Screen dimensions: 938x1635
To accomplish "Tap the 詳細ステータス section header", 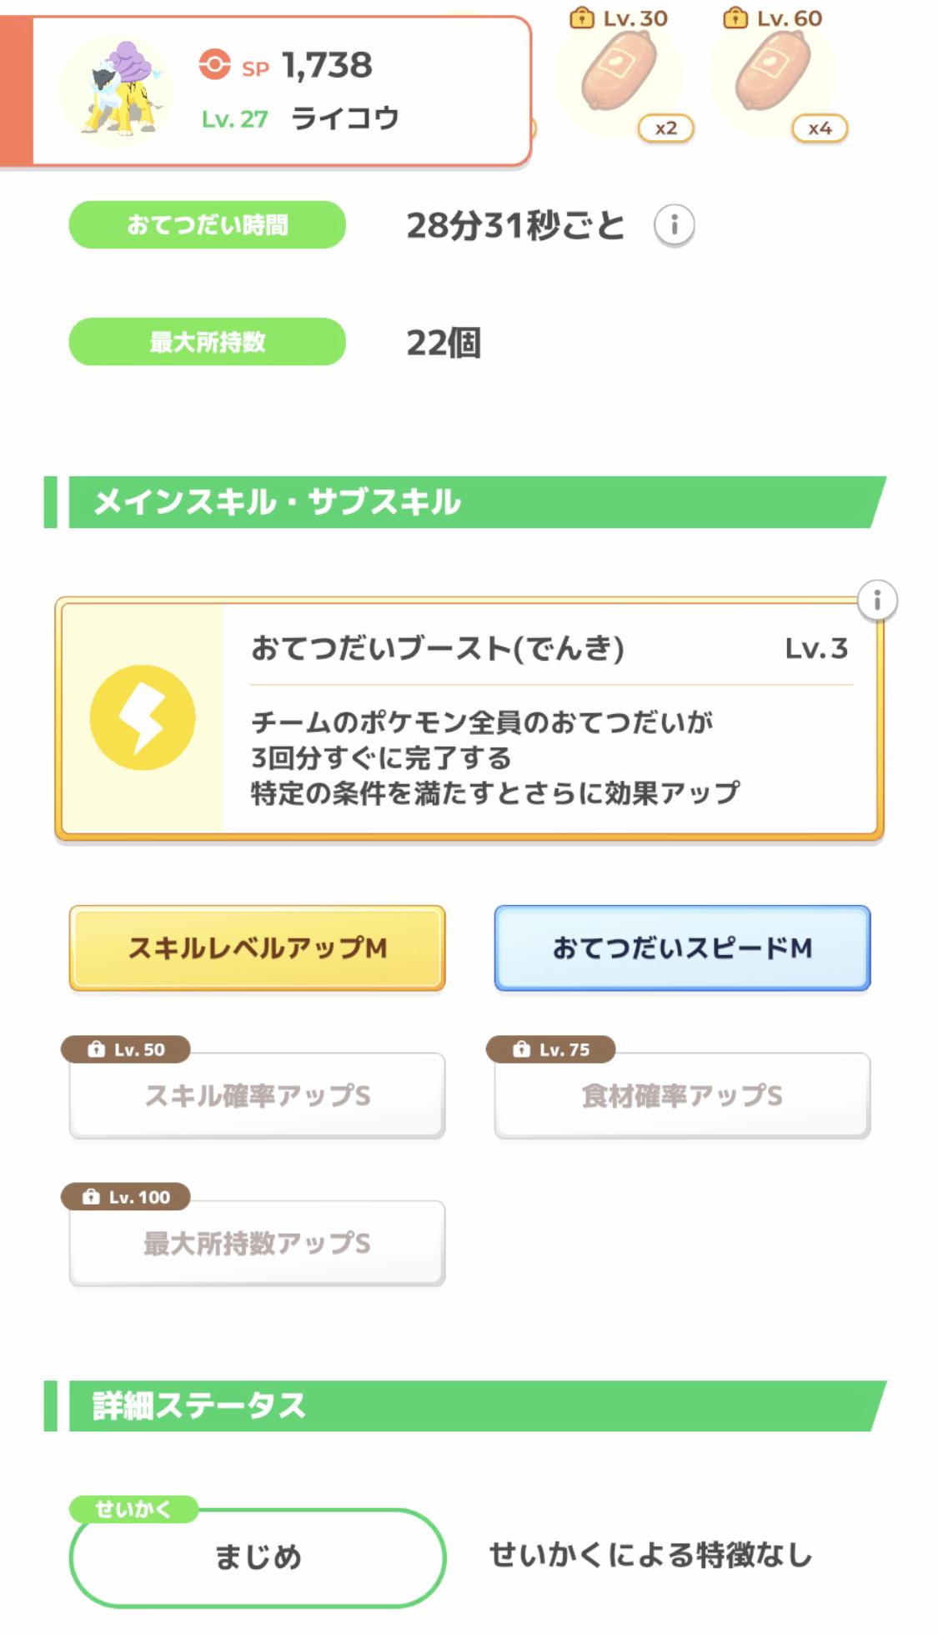I will pos(467,1406).
